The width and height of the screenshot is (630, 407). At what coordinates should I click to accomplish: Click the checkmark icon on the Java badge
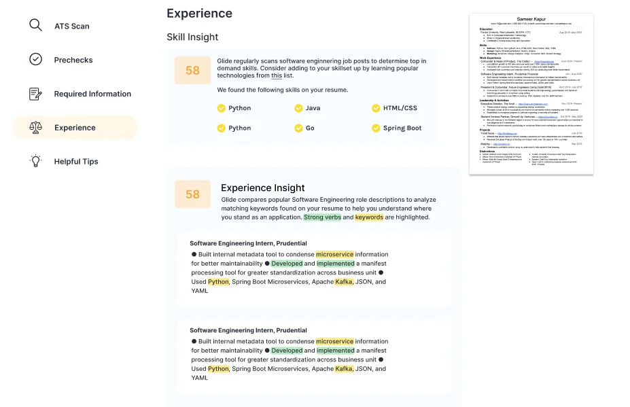[x=298, y=107]
